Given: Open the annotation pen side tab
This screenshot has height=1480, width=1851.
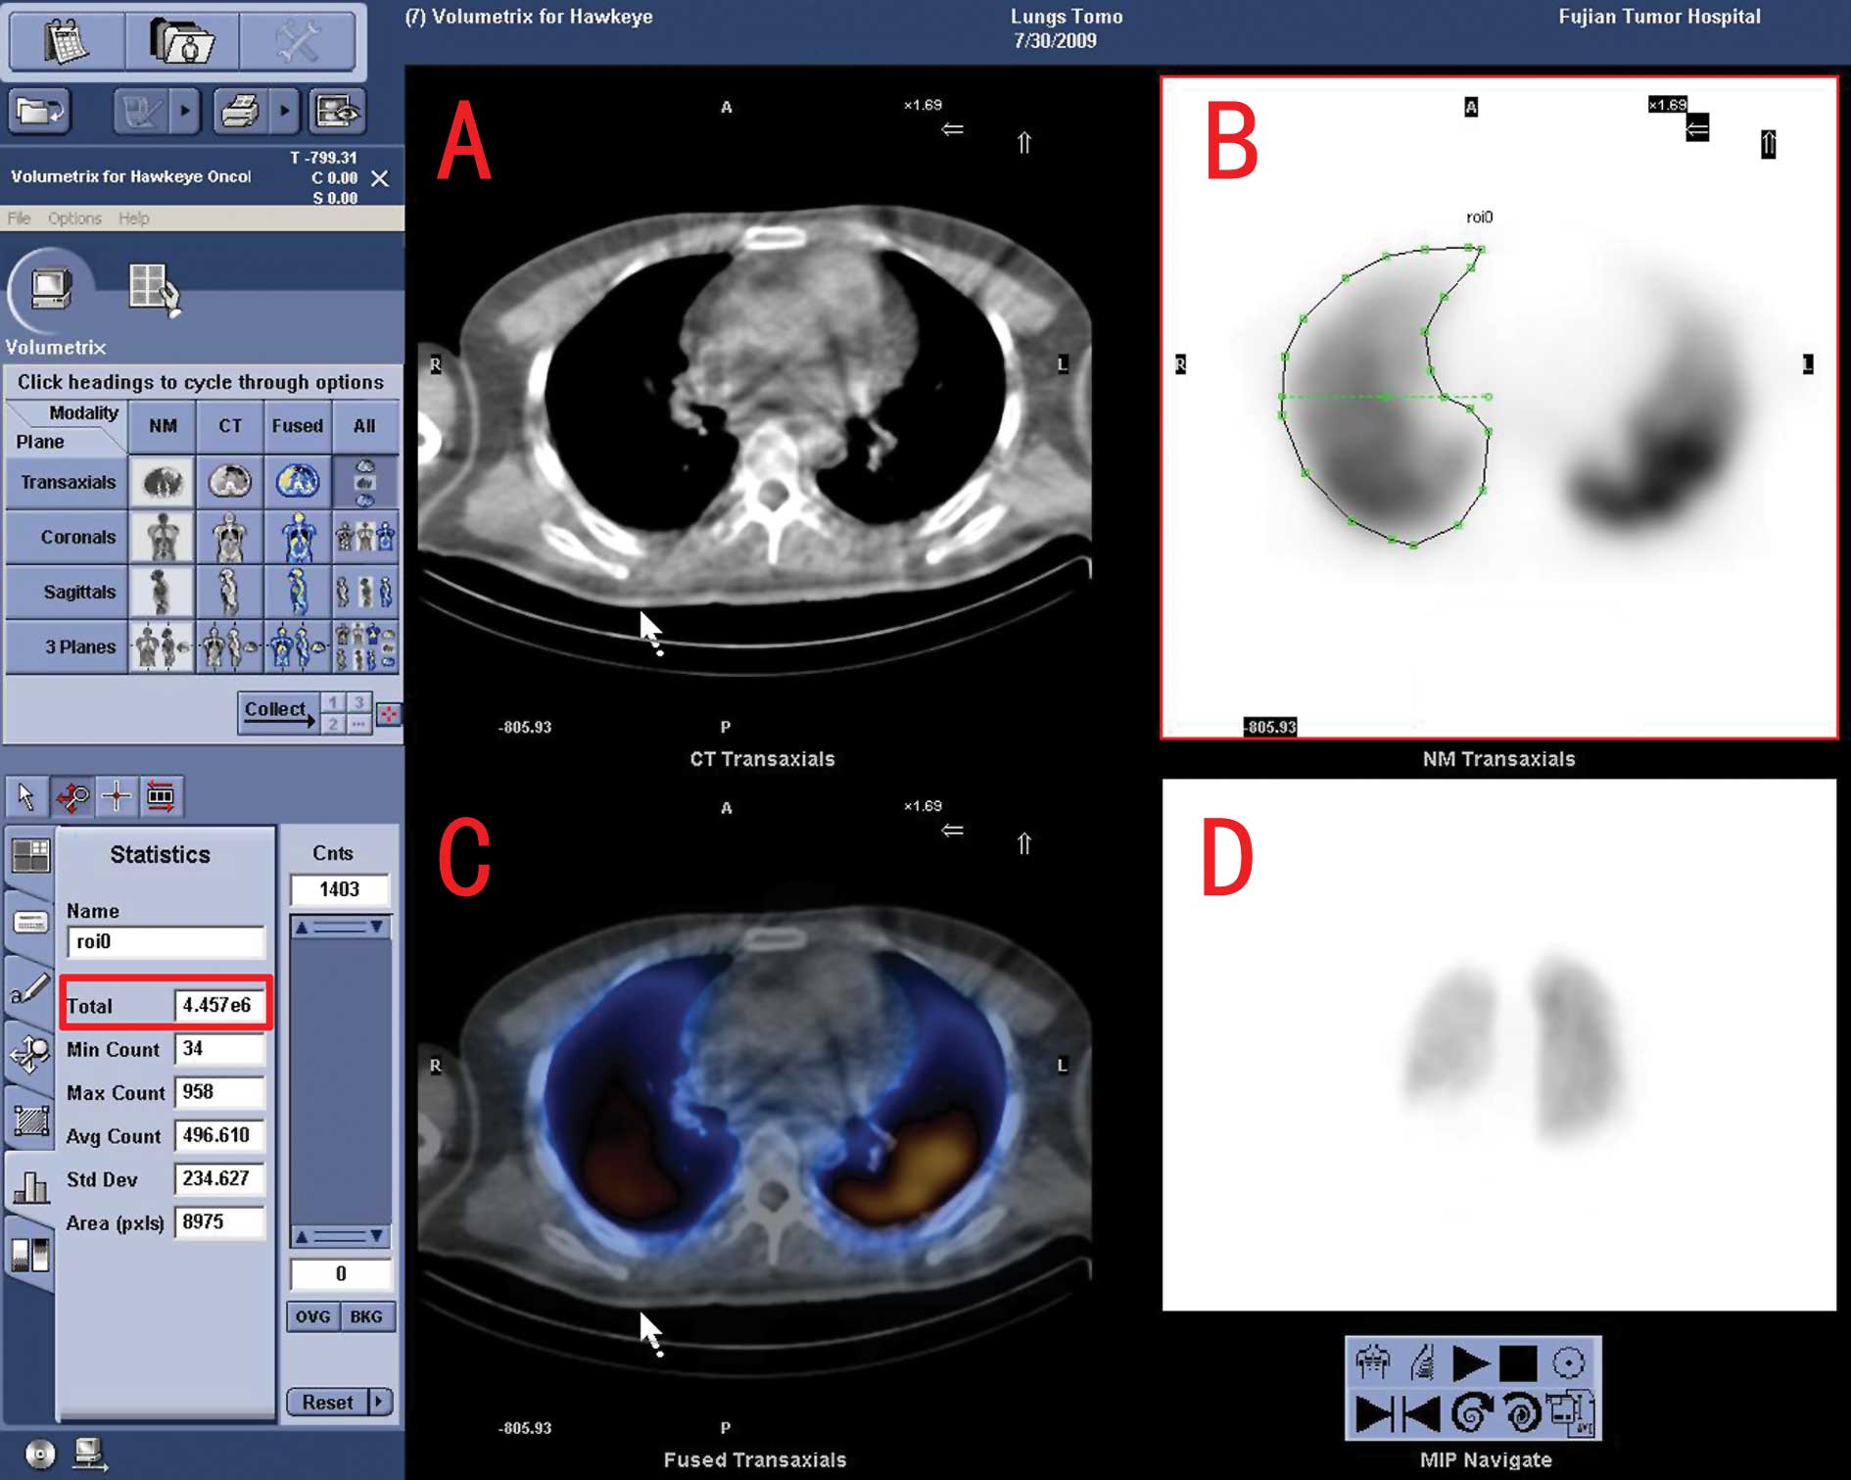Looking at the screenshot, I should click(29, 989).
